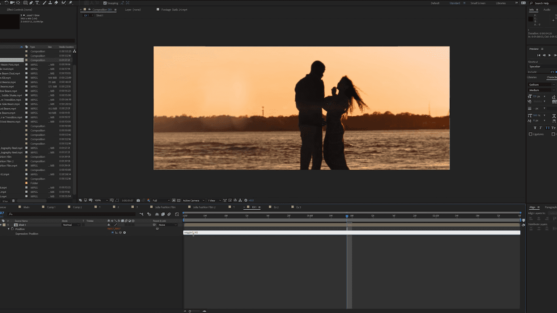The height and width of the screenshot is (313, 557).
Task: Switch to the Default workspace
Action: [x=435, y=3]
